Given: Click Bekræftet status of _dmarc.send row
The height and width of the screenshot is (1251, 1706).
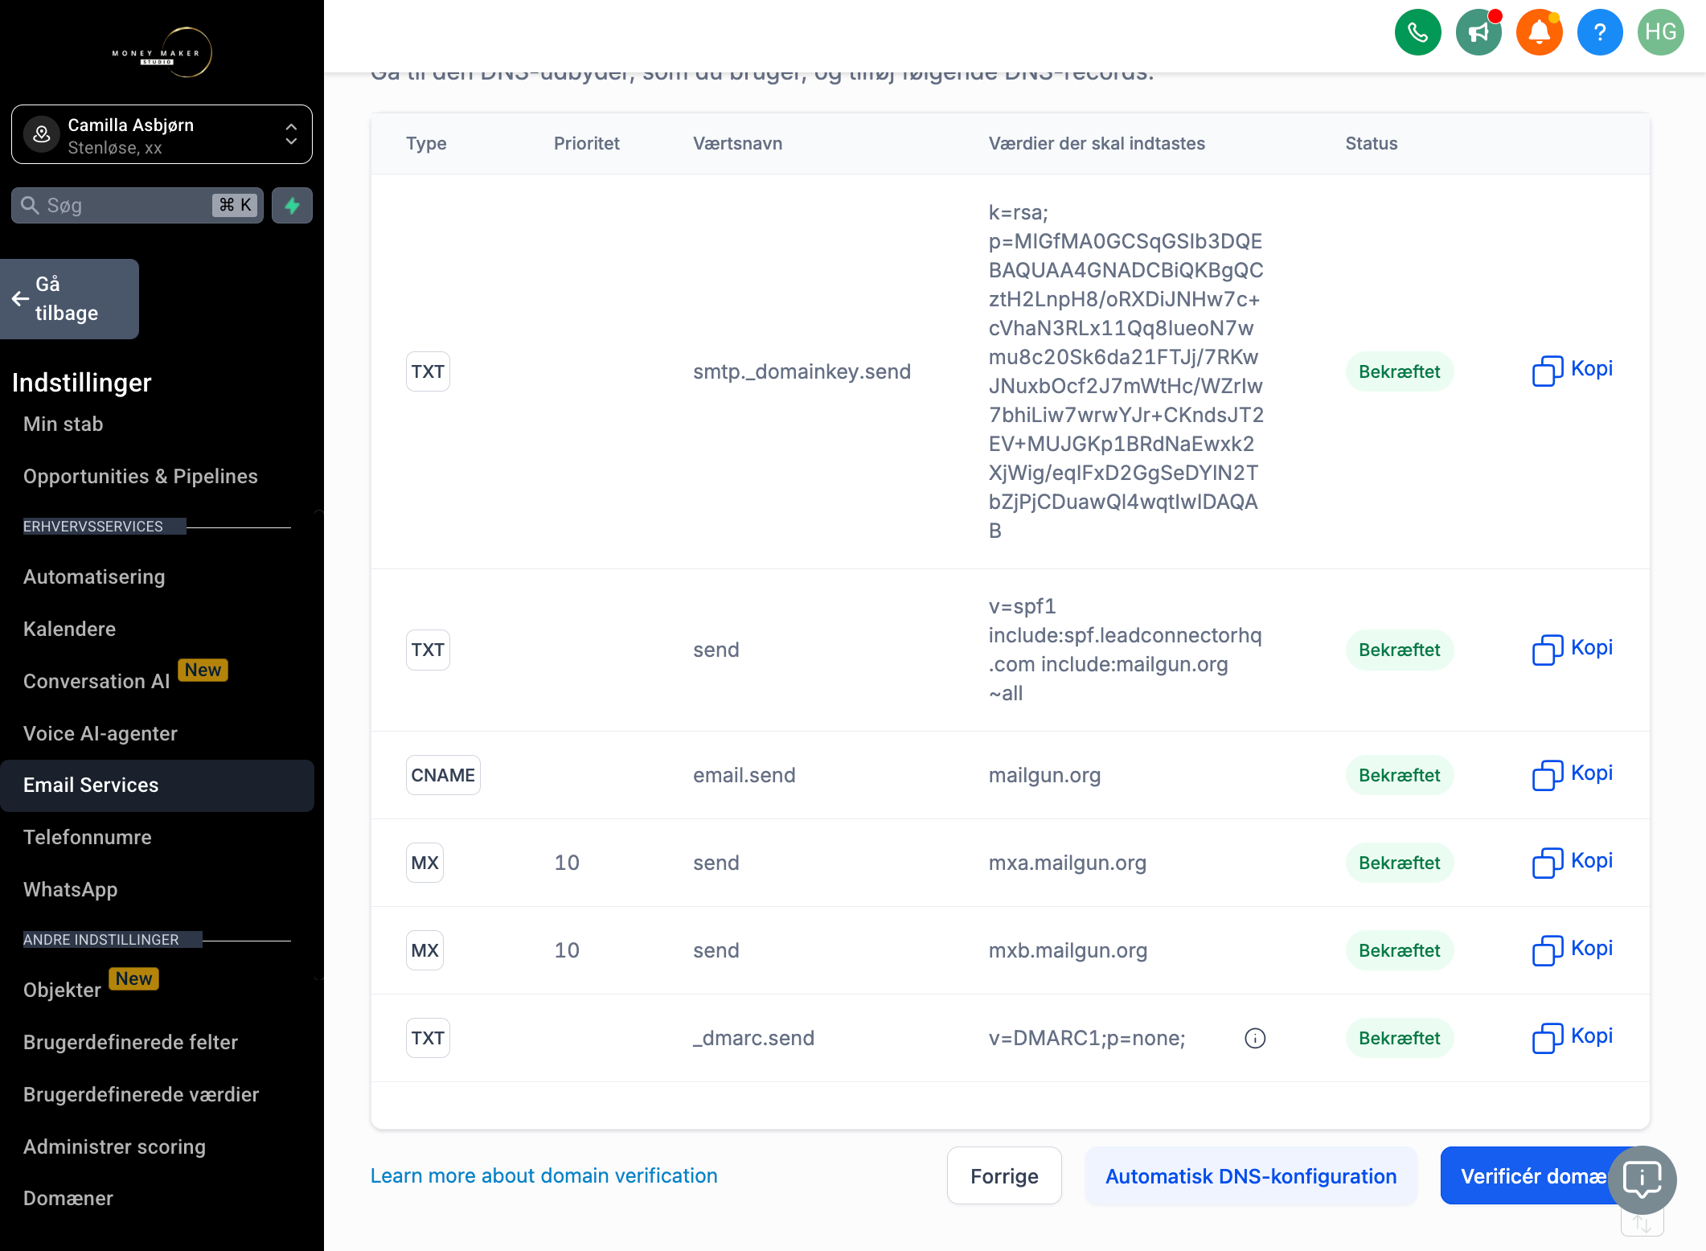Looking at the screenshot, I should [1400, 1038].
